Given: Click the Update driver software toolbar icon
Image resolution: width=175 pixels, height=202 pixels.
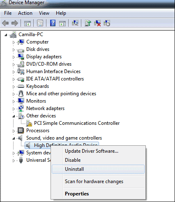Looking at the screenshot, I should 88,23.
